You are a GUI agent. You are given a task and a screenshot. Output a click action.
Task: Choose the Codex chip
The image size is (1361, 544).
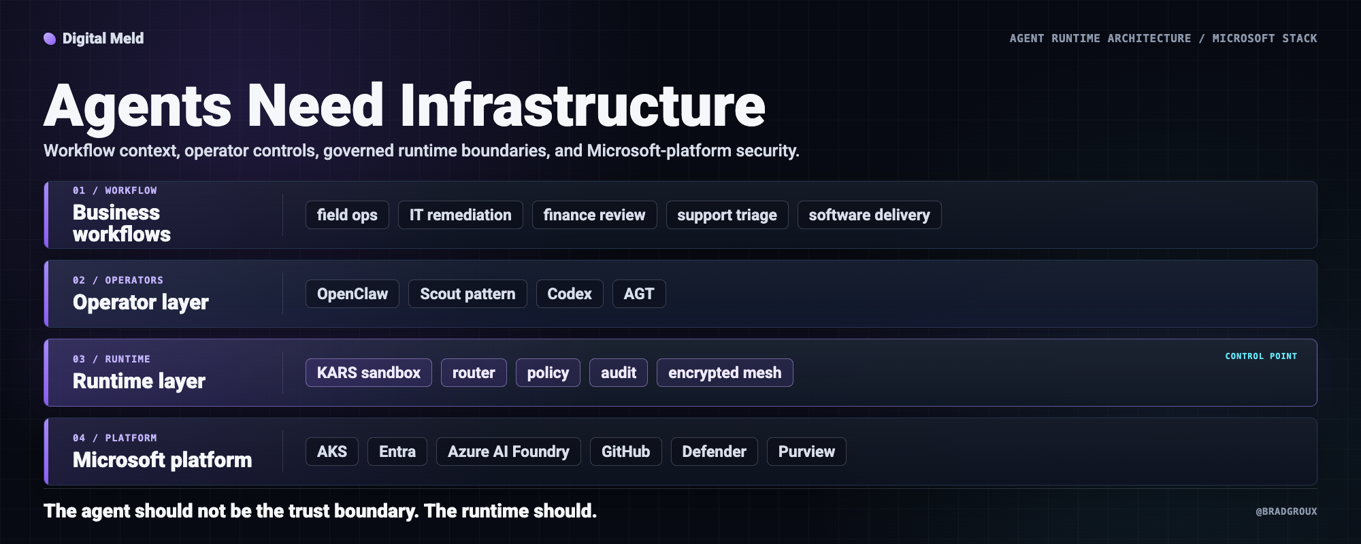[x=570, y=294]
